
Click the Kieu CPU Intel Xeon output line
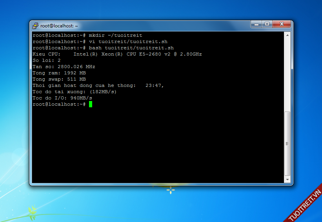point(117,54)
